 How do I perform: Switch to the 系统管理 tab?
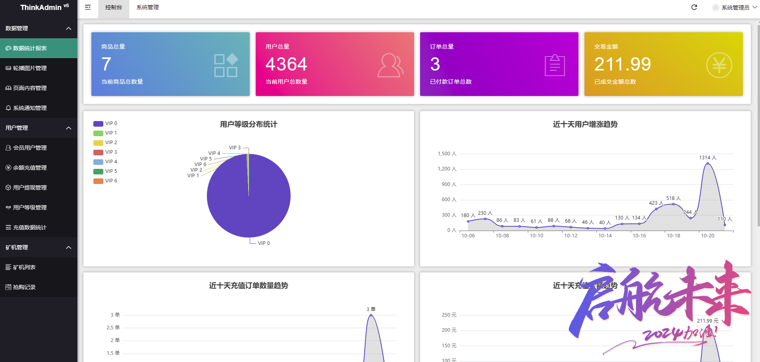(x=148, y=8)
